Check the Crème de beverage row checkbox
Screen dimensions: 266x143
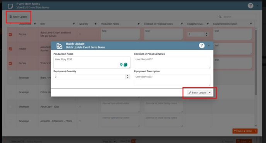coord(10,92)
